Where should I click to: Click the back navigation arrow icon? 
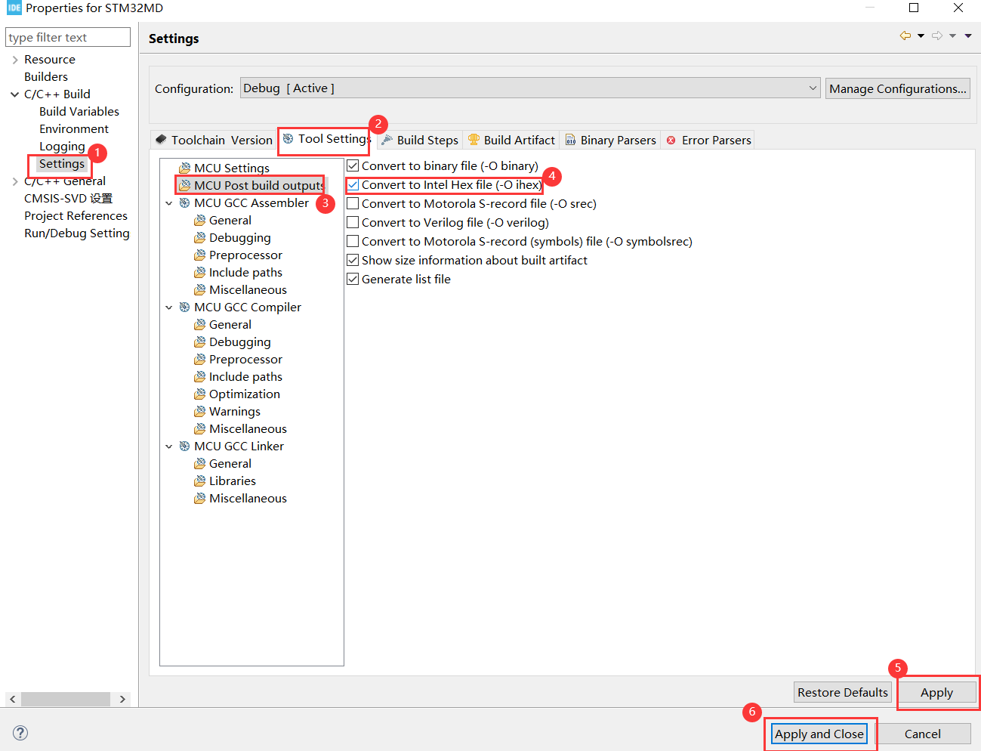pyautogui.click(x=905, y=36)
